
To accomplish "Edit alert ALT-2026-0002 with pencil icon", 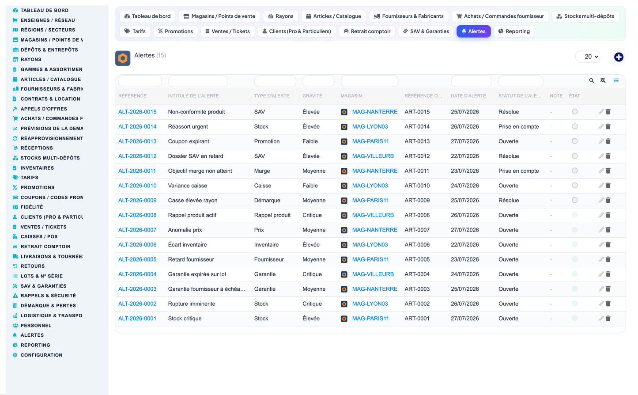I will tap(601, 304).
